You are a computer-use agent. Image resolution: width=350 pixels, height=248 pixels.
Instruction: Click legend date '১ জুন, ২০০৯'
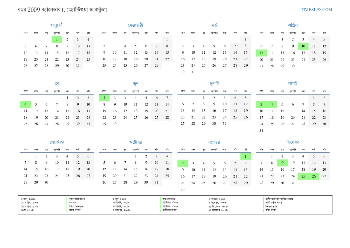pos(120,199)
